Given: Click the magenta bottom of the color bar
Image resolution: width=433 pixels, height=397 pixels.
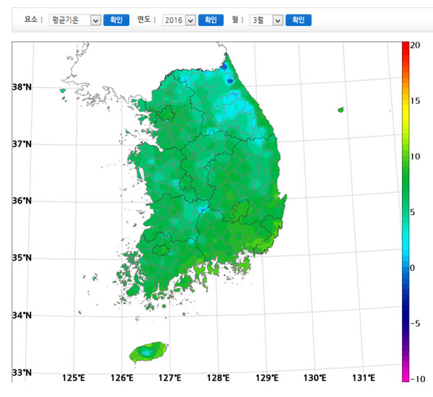Looking at the screenshot, I should click(x=406, y=375).
